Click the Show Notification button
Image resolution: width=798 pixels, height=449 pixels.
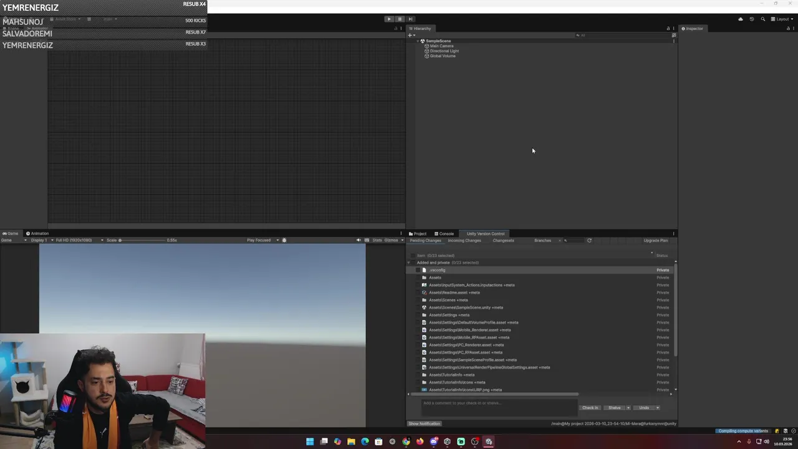(425, 423)
